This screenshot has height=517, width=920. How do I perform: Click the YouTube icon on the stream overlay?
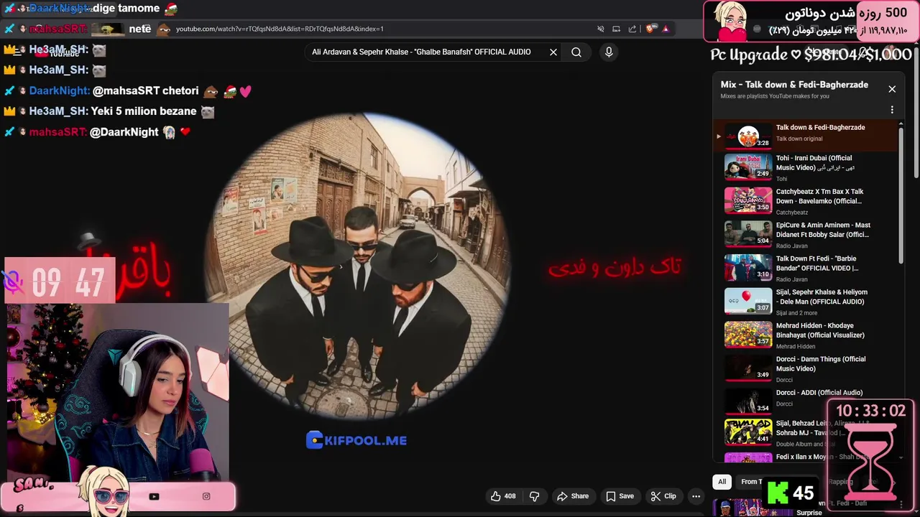[x=154, y=496]
